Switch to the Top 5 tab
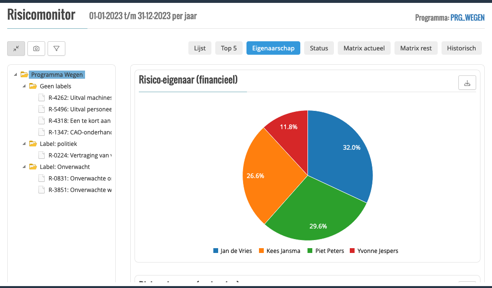The height and width of the screenshot is (288, 492). [229, 48]
